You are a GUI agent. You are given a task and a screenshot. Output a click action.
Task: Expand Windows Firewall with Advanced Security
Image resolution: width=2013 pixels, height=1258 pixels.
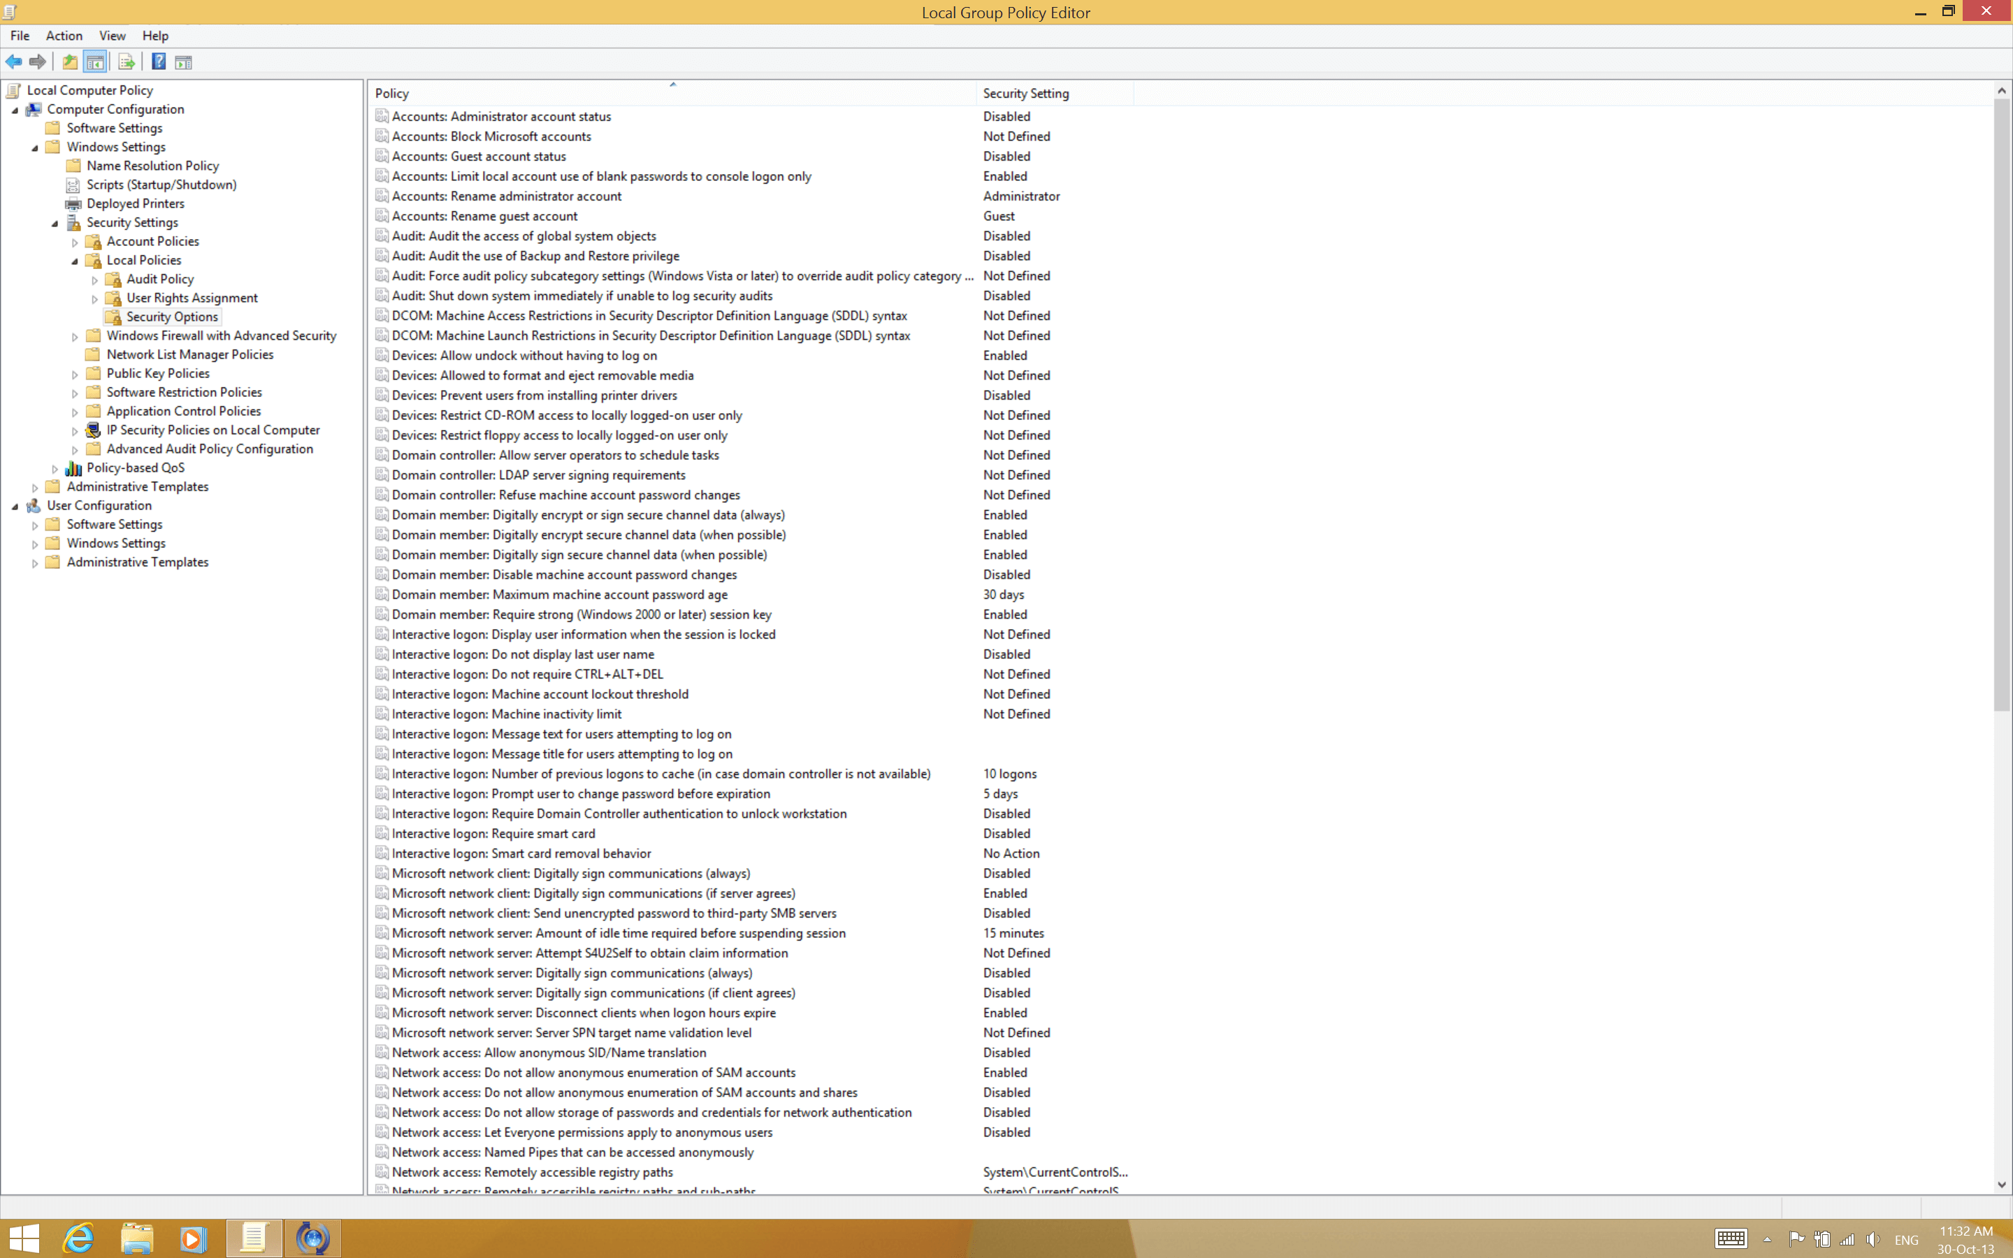[75, 336]
